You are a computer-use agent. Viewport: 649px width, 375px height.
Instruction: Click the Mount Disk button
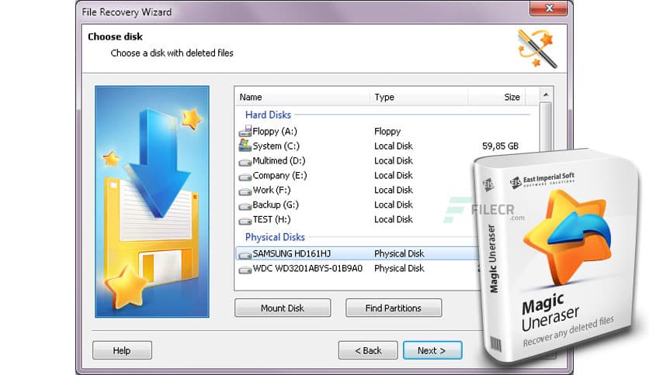click(283, 308)
